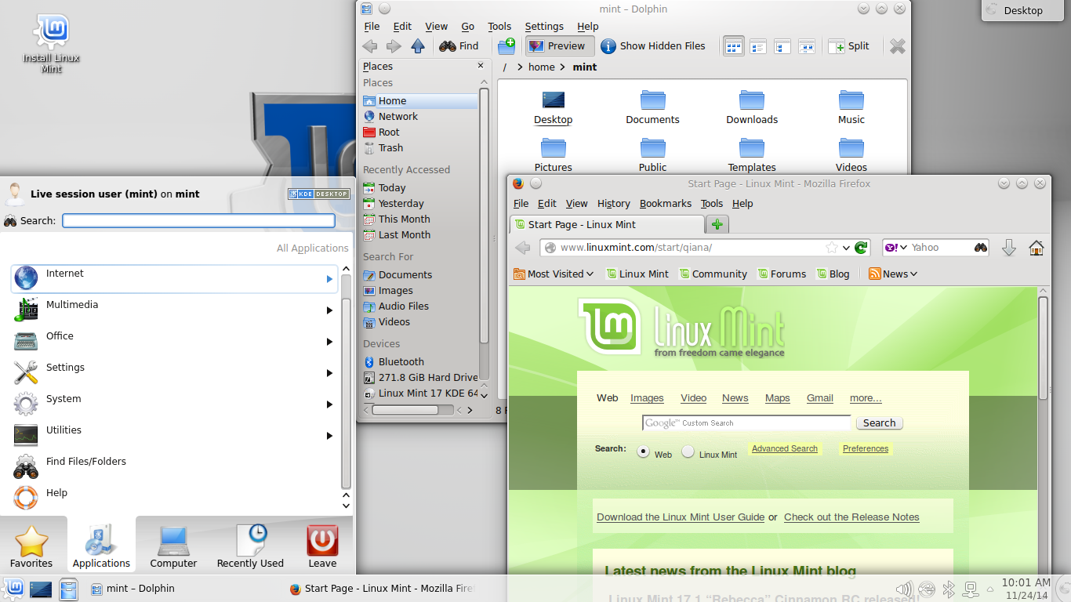1071x602 pixels.
Task: Create new folder icon in Dolphin
Action: point(506,46)
